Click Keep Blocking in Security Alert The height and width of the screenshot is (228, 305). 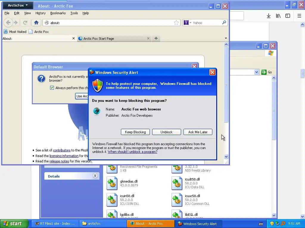click(x=136, y=132)
